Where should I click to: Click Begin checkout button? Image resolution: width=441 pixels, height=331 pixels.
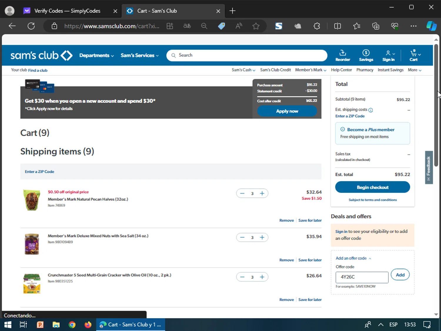pos(372,187)
